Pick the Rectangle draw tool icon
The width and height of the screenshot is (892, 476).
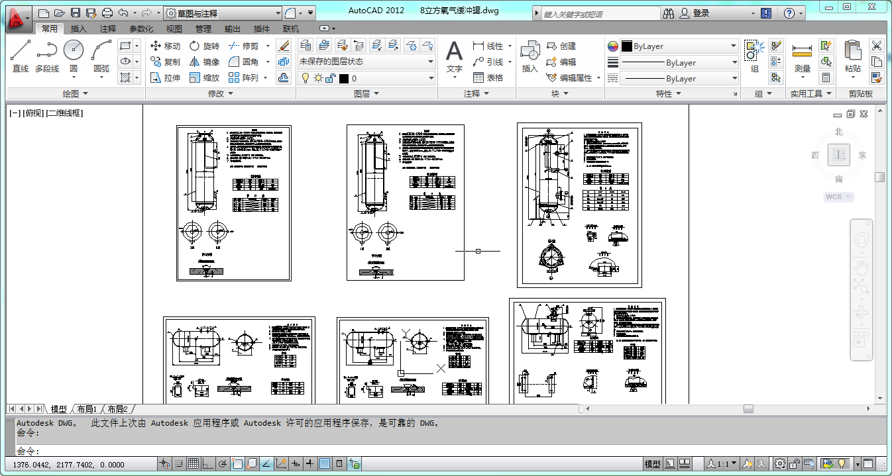(x=125, y=46)
